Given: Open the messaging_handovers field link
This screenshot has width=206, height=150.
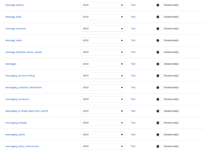Looking at the screenshot, I should point(17,99).
